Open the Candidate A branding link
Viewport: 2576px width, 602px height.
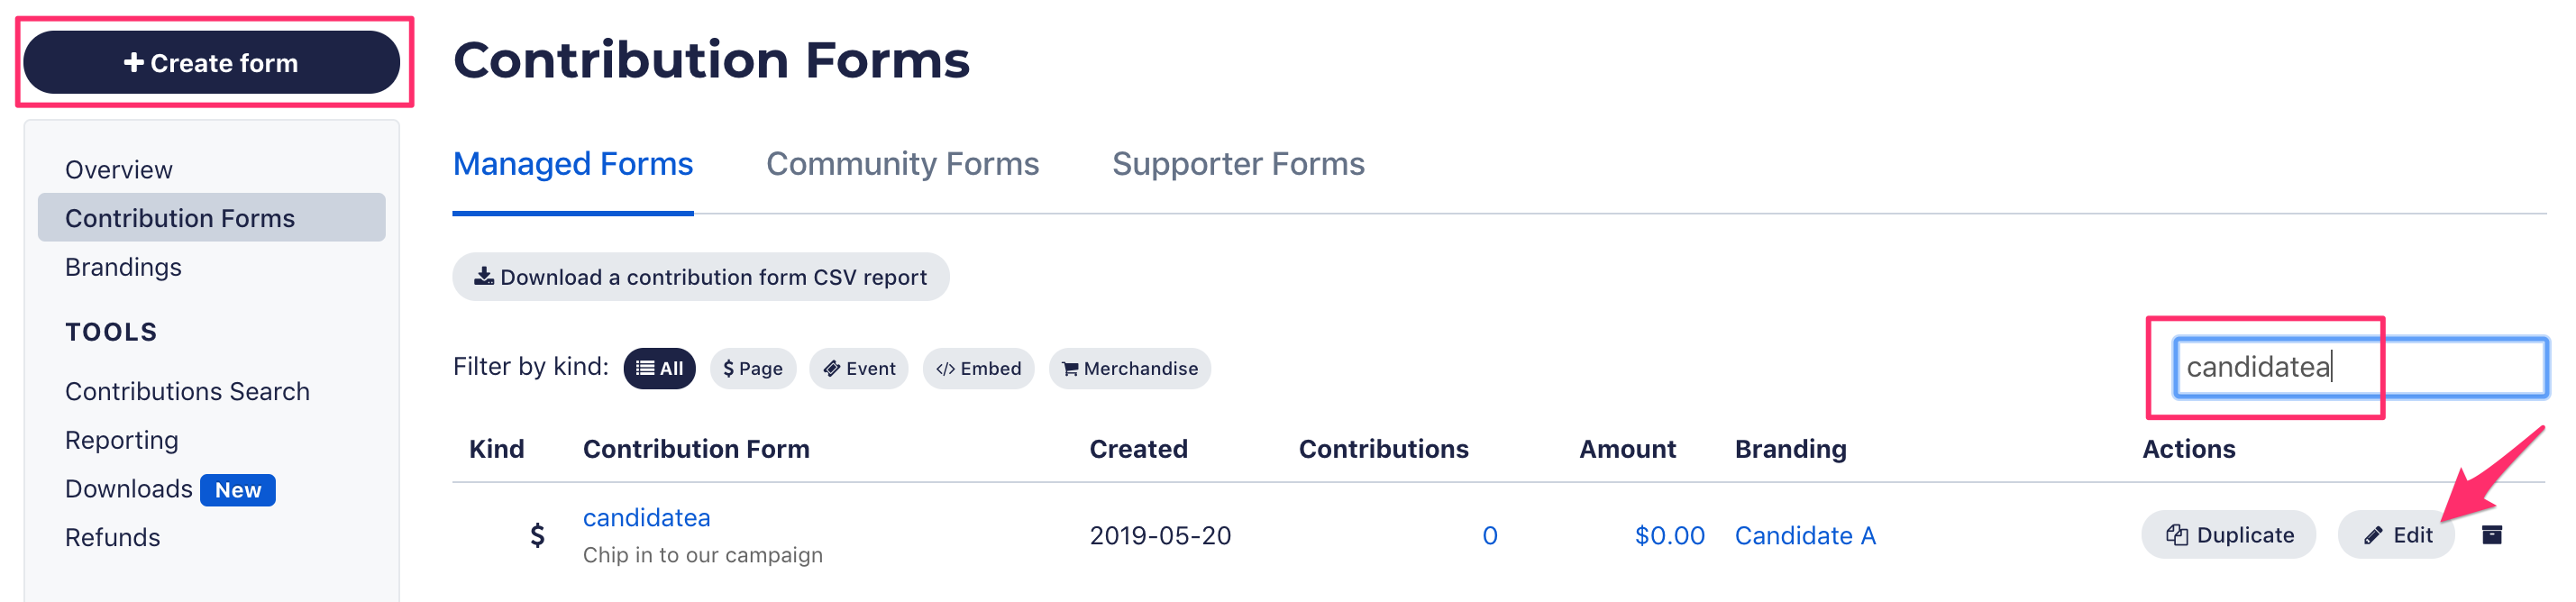point(1805,536)
